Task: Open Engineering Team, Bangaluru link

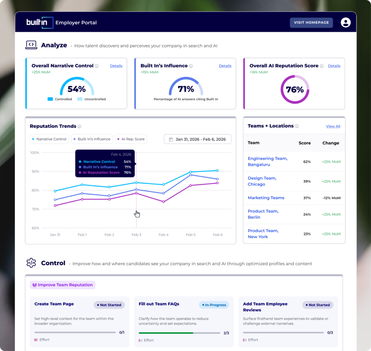Action: click(x=268, y=162)
